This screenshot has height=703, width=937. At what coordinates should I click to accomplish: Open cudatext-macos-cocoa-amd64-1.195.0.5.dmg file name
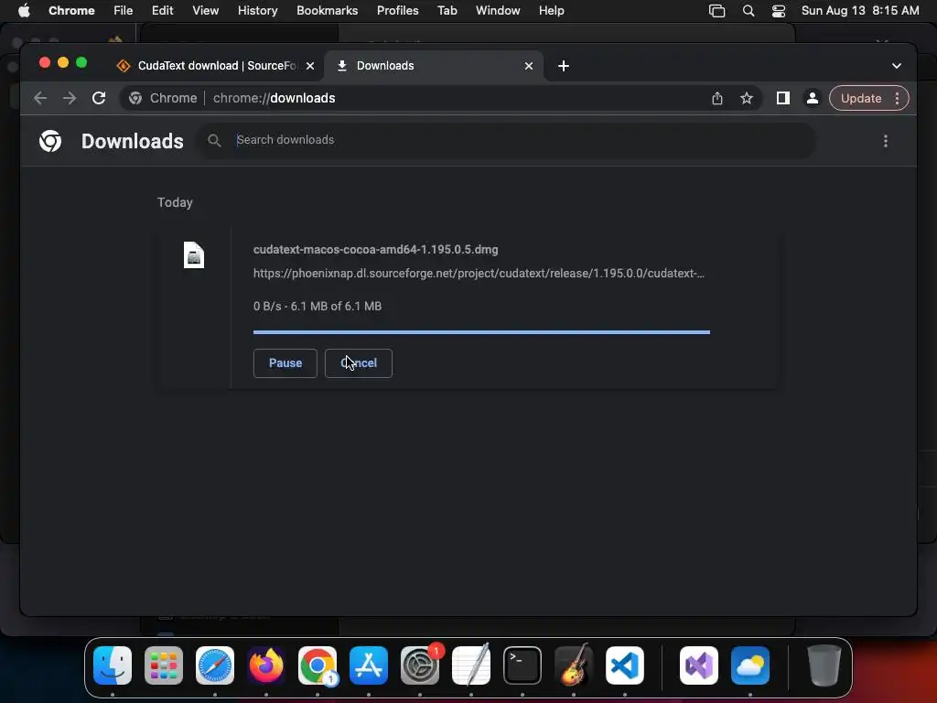[x=375, y=249]
